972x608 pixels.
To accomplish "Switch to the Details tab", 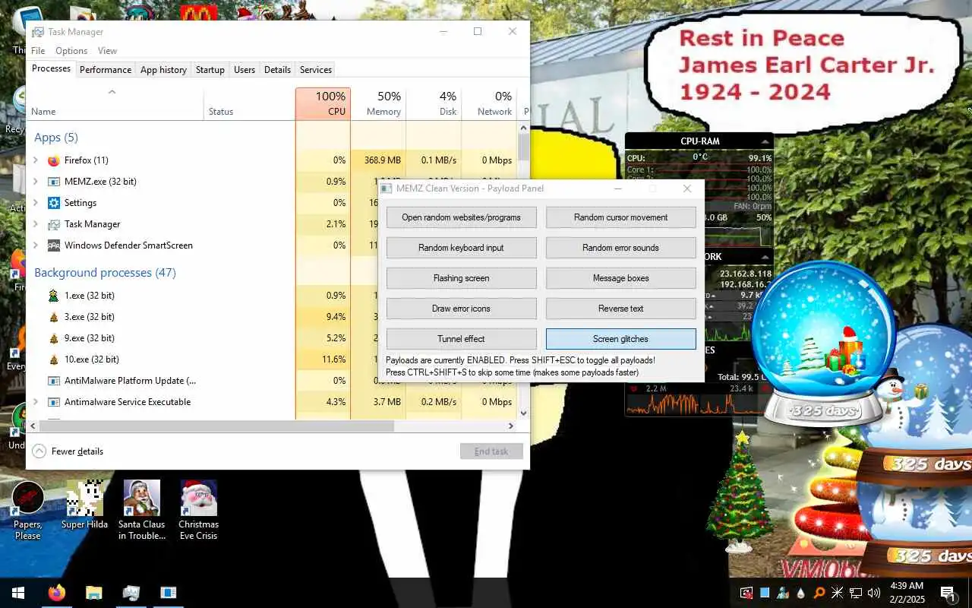I will point(277,69).
